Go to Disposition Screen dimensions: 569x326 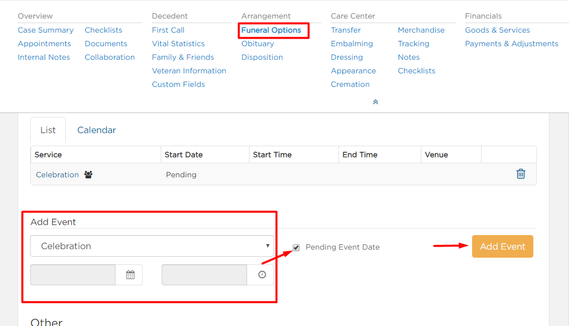coord(262,57)
